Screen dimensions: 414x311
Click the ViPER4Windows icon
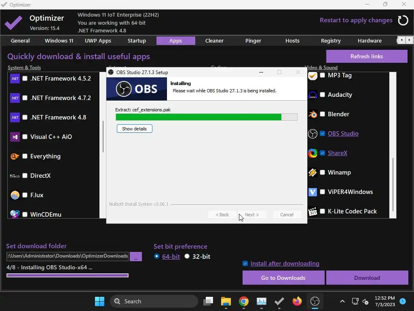pos(313,192)
